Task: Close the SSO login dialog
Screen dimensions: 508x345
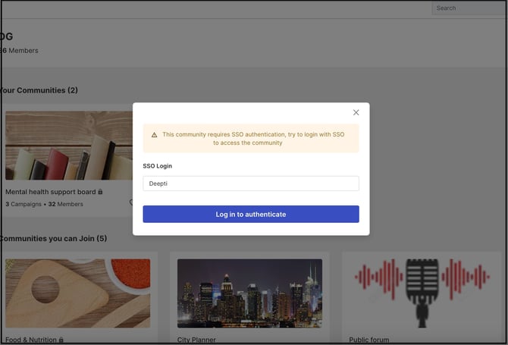Action: 356,112
